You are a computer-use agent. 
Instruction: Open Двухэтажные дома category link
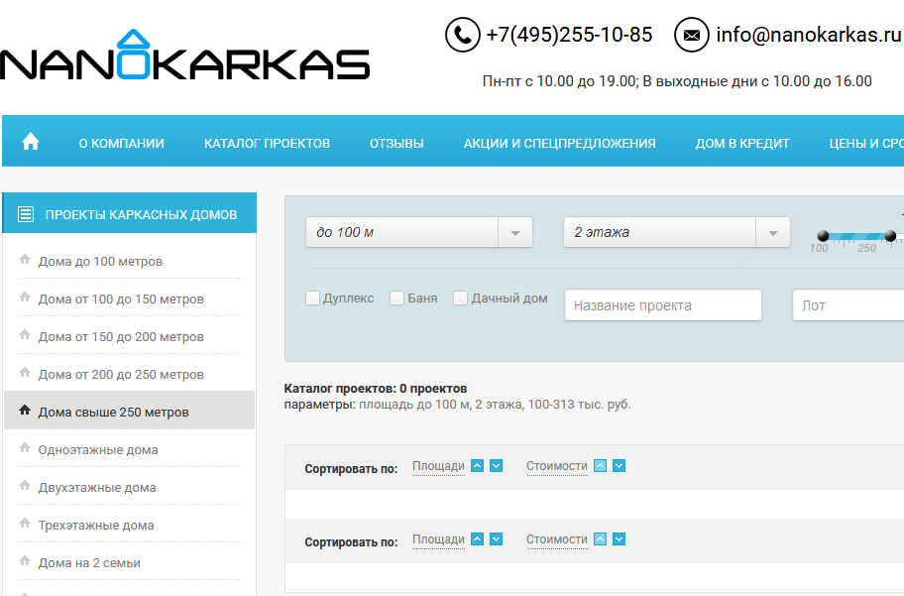(x=97, y=488)
